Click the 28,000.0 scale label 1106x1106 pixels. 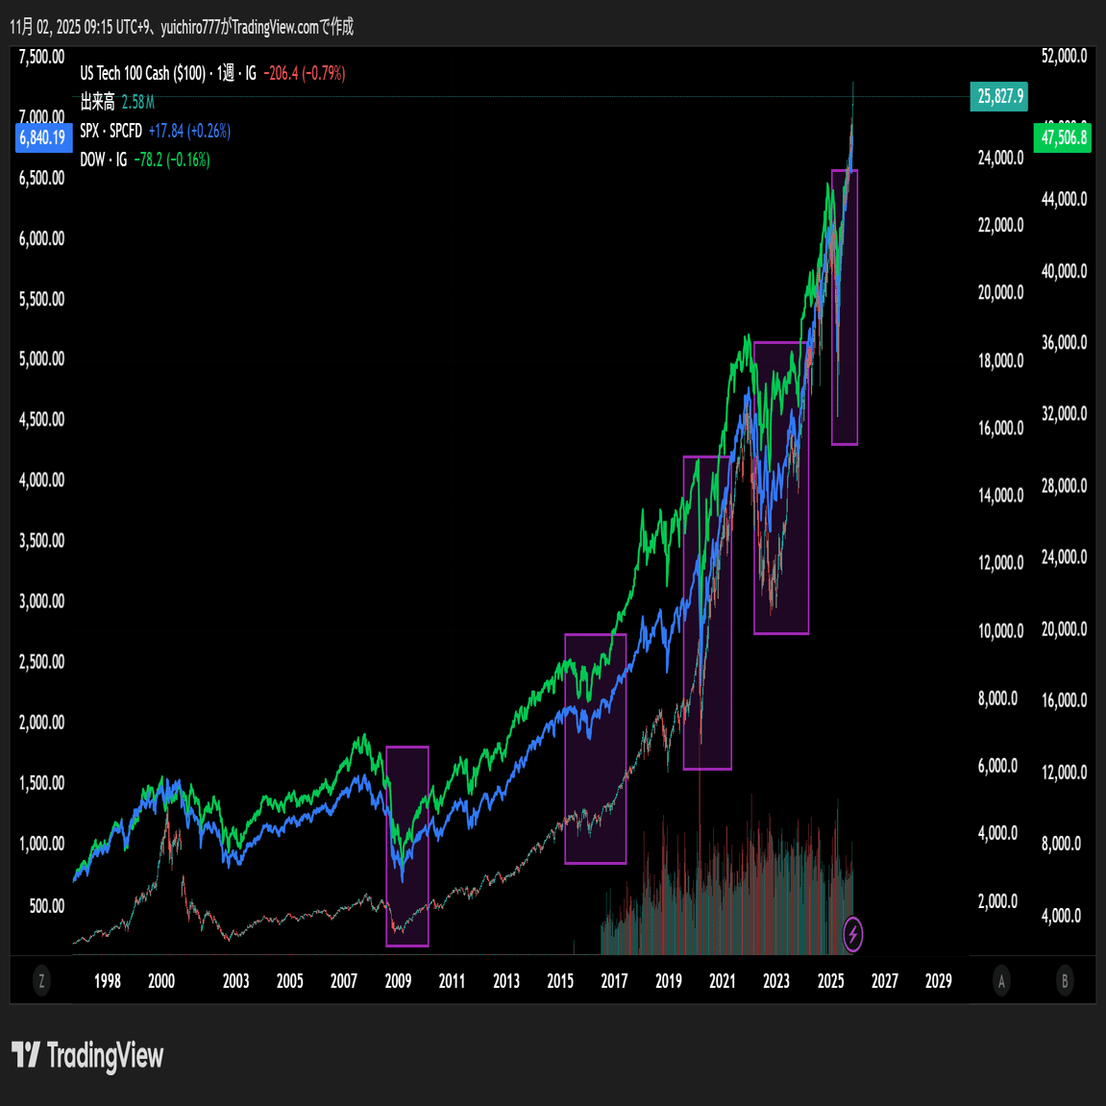(1064, 485)
